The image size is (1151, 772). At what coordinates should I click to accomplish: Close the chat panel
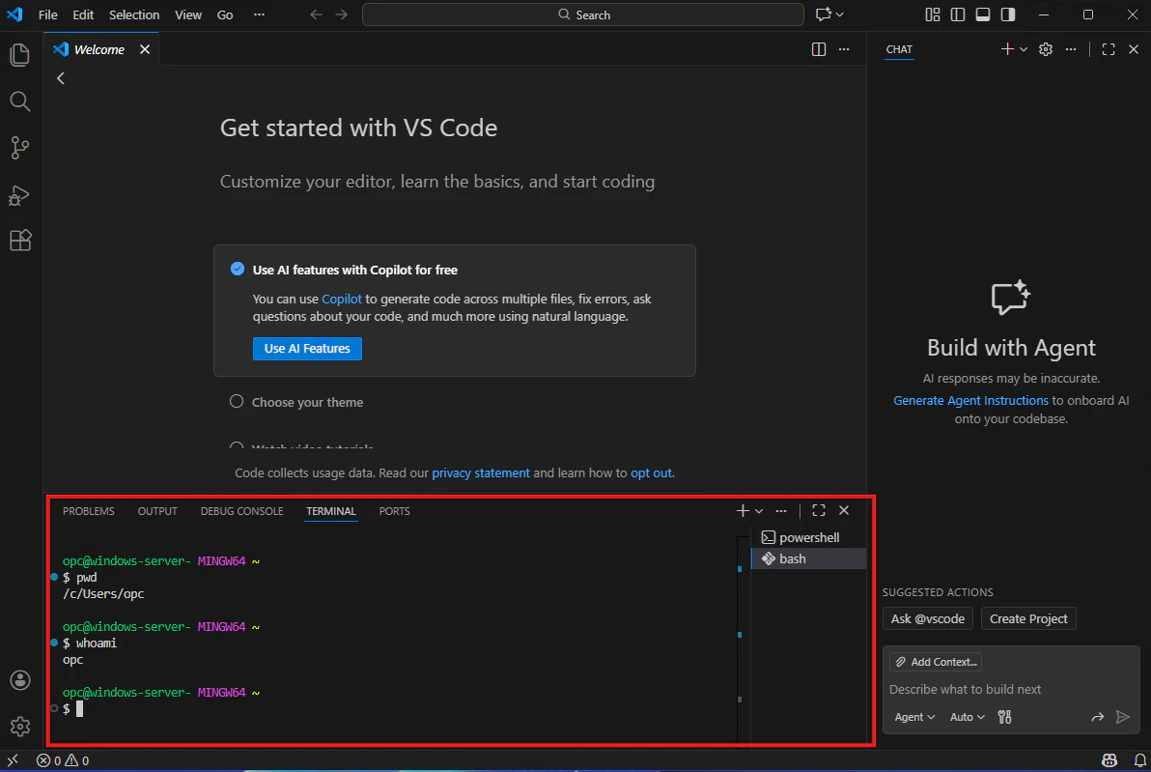1134,49
